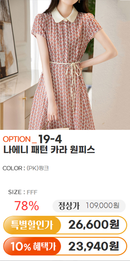Click the model's earring in photo
This screenshot has width=130, height=261.
tap(79, 1)
